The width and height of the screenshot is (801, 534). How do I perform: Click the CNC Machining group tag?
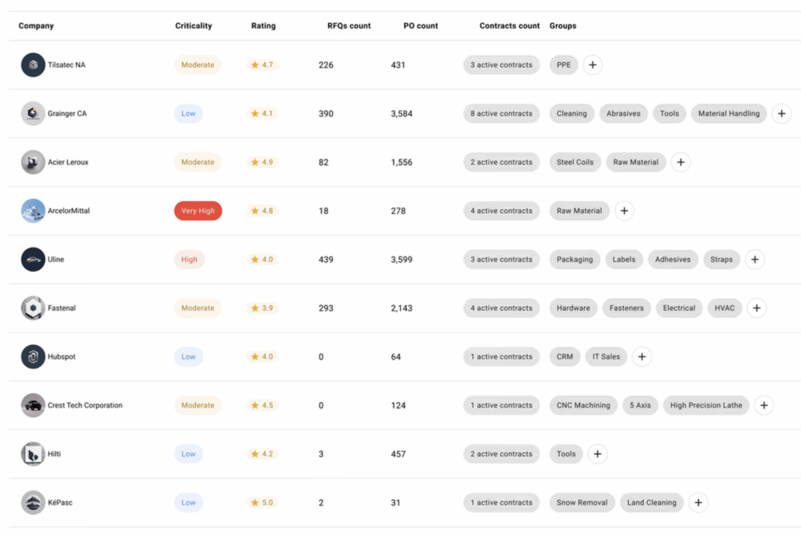pos(583,406)
